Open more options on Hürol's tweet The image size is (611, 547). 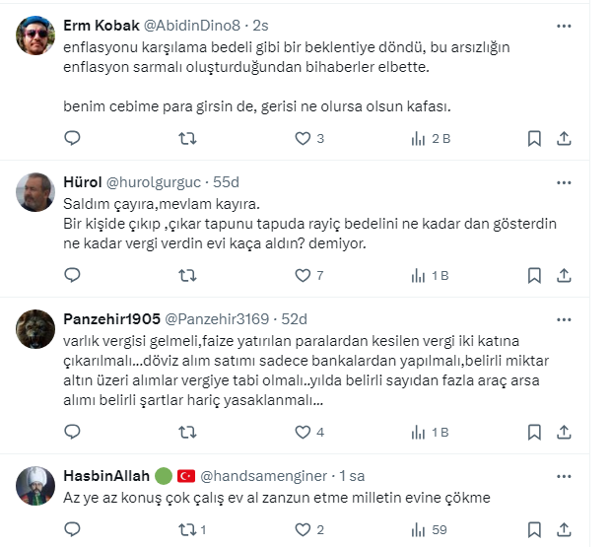(564, 182)
